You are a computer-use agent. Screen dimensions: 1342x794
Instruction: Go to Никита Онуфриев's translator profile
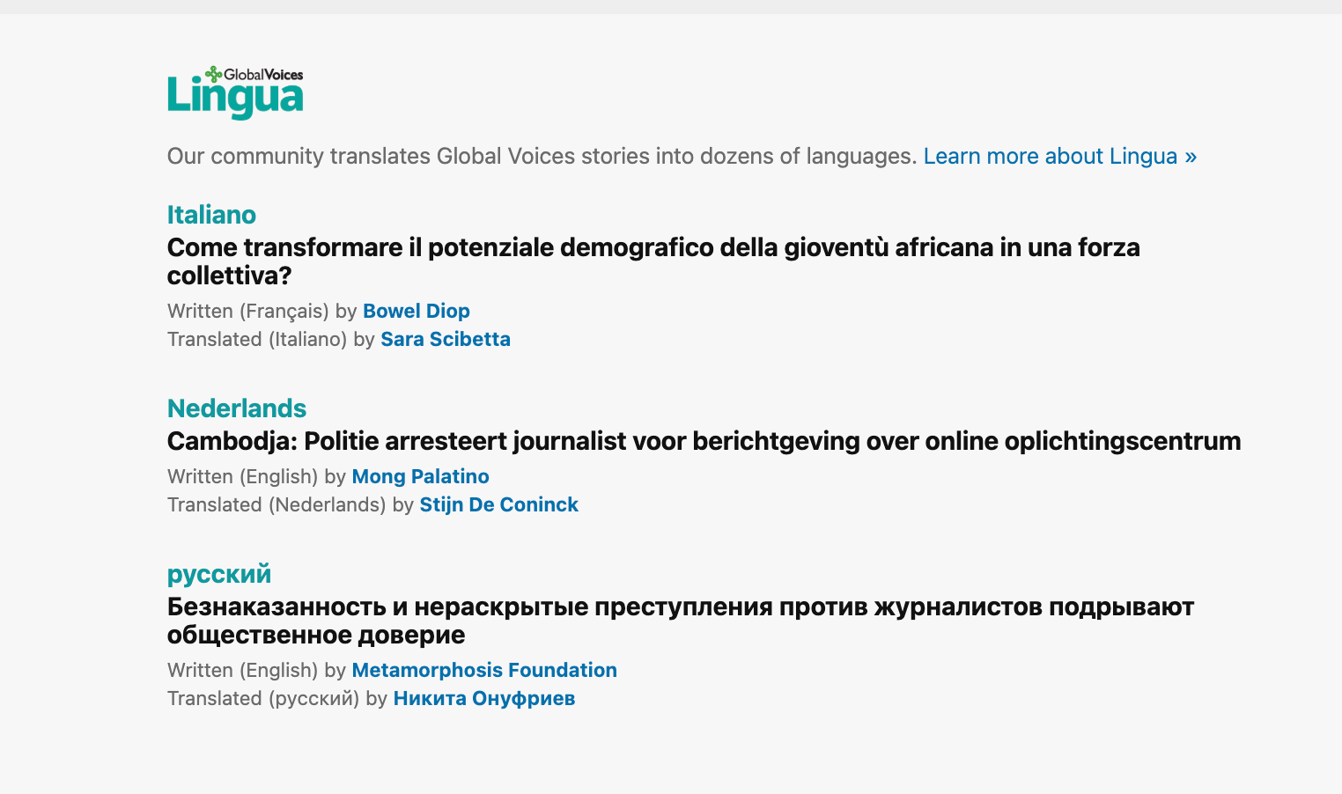483,698
